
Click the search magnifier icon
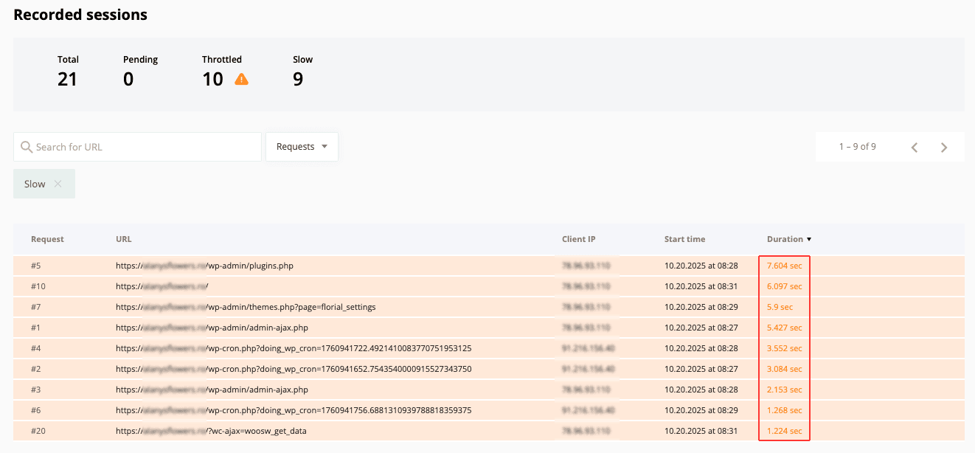click(27, 147)
